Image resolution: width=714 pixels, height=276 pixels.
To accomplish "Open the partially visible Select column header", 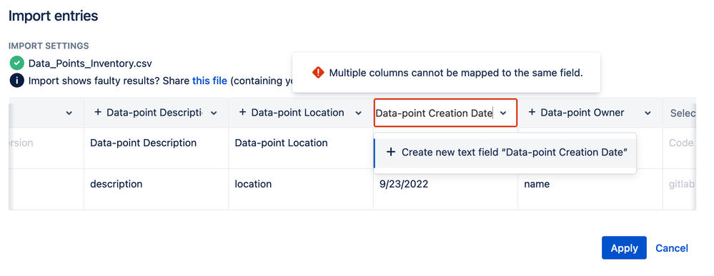I will [x=682, y=113].
